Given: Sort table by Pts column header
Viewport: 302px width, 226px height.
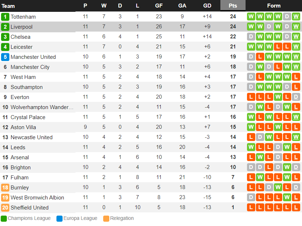Looking at the screenshot, I should pyautogui.click(x=233, y=6).
